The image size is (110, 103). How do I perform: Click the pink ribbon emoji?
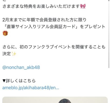[83, 6]
